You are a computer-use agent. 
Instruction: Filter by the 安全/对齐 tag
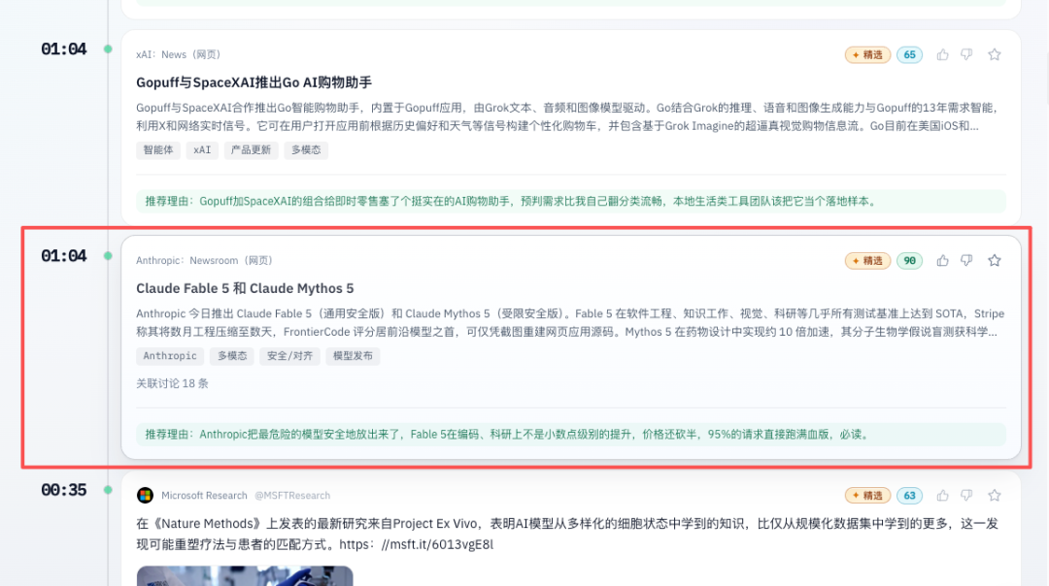(x=289, y=356)
